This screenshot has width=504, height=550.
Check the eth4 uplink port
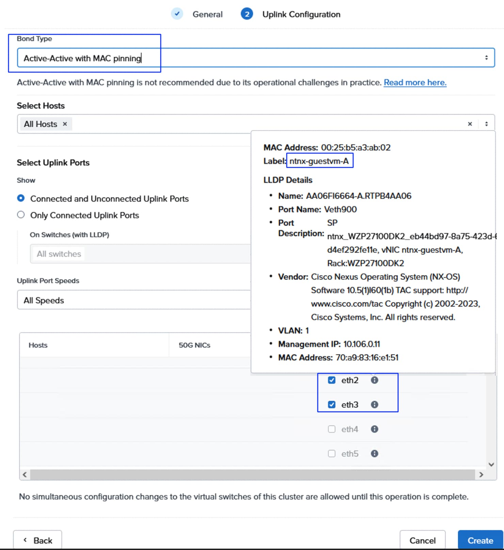[331, 429]
